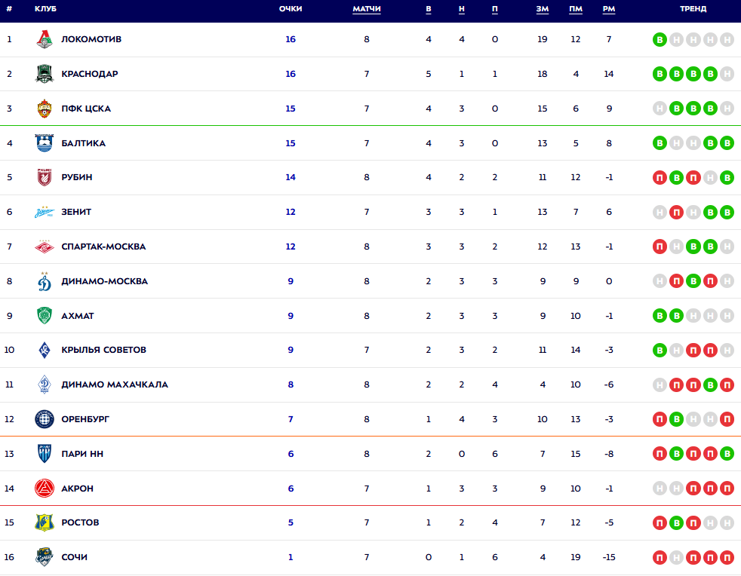Click the Akhmat green crest
Image resolution: width=741 pixels, height=576 pixels.
(45, 316)
